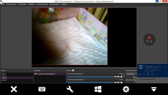Click TeamViewer audio headset icon
The width and height of the screenshot is (168, 95).
coord(144,74)
